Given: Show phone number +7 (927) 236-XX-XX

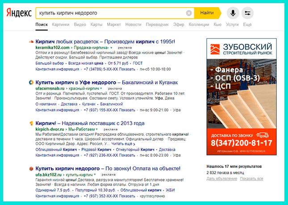Looking at the screenshot, I should (109, 155).
